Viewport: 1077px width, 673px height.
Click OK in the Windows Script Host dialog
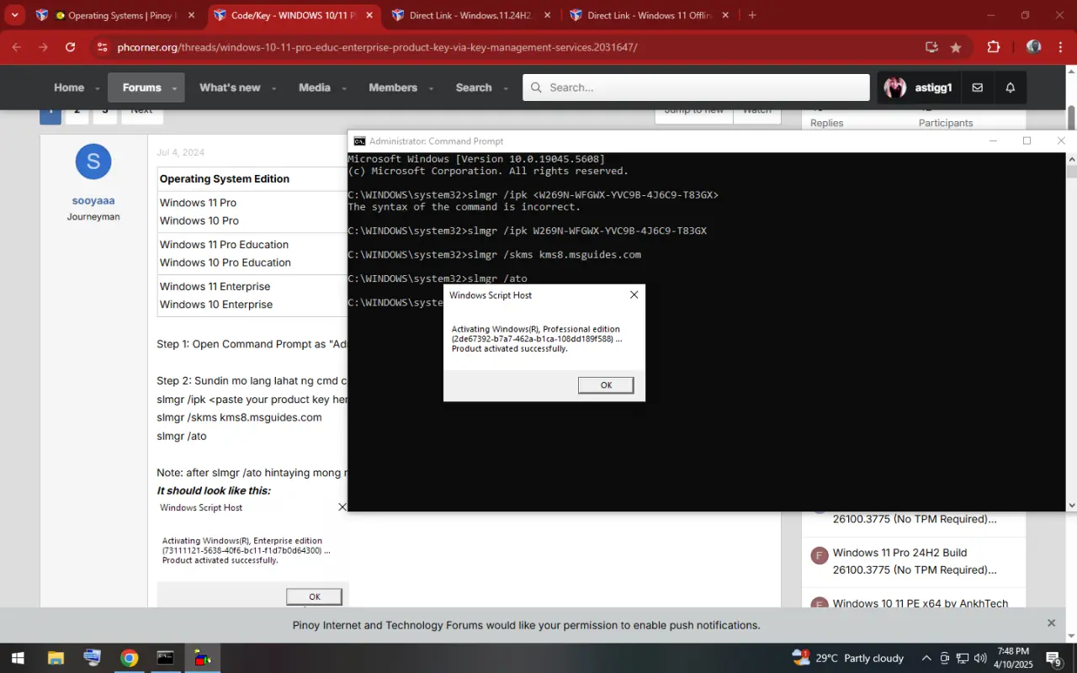coord(606,385)
